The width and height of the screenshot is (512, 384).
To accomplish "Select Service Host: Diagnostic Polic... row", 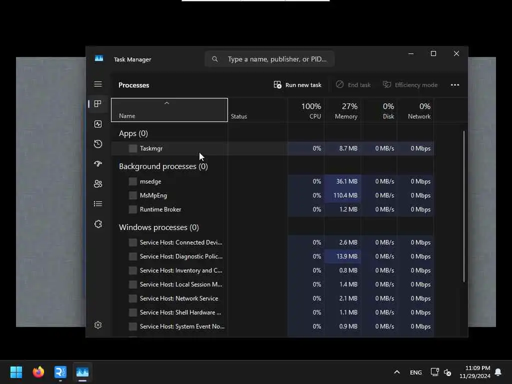I will pyautogui.click(x=272, y=256).
